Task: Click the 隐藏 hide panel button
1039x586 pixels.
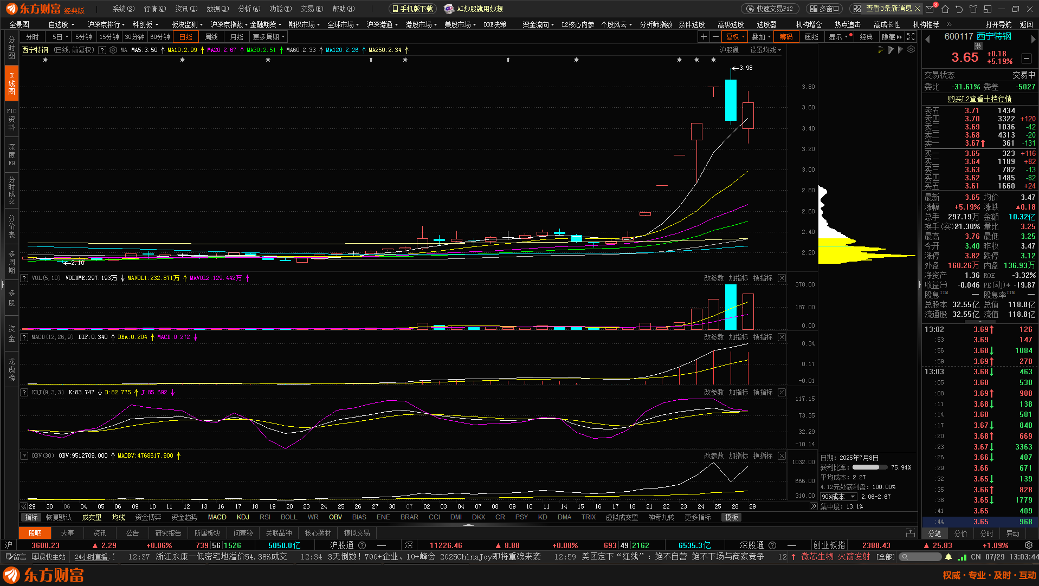Action: tap(892, 37)
